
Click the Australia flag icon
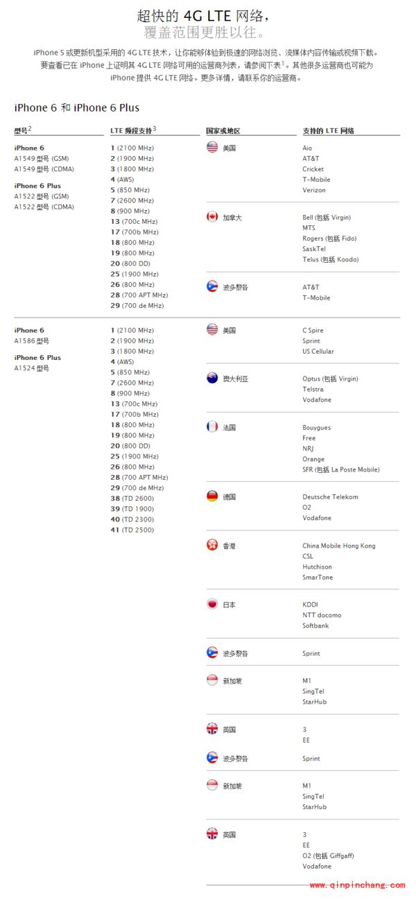click(x=212, y=379)
